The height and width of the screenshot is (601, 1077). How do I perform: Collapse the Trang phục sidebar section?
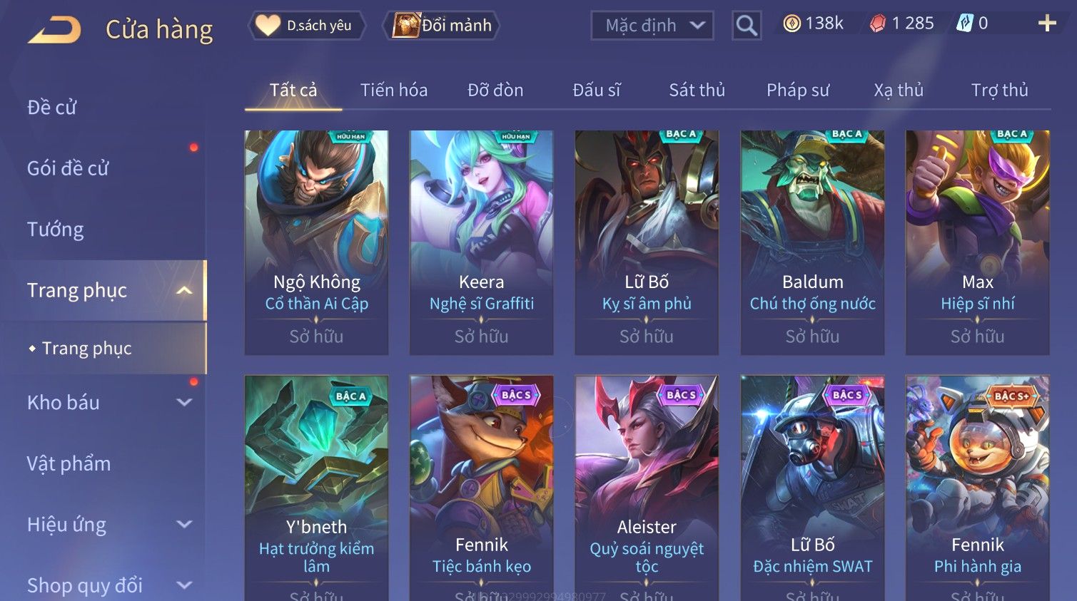pos(184,290)
